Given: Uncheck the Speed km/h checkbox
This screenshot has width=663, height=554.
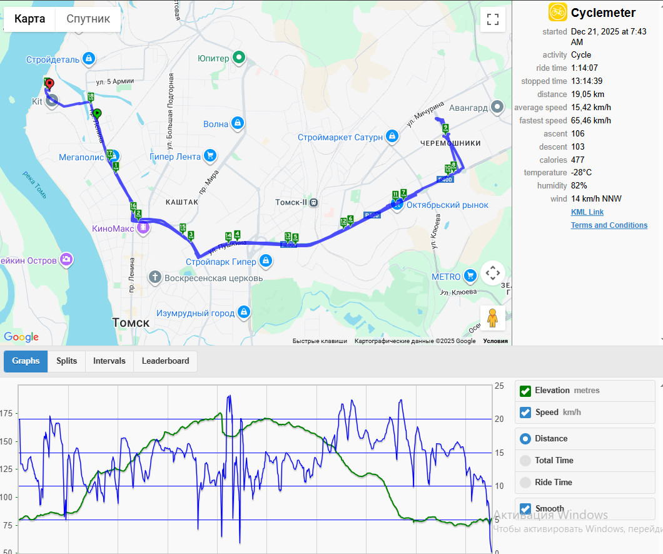Looking at the screenshot, I should (x=525, y=413).
